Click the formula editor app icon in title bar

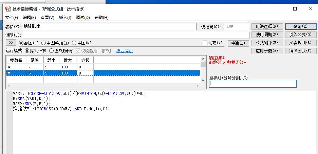click(x=8, y=9)
